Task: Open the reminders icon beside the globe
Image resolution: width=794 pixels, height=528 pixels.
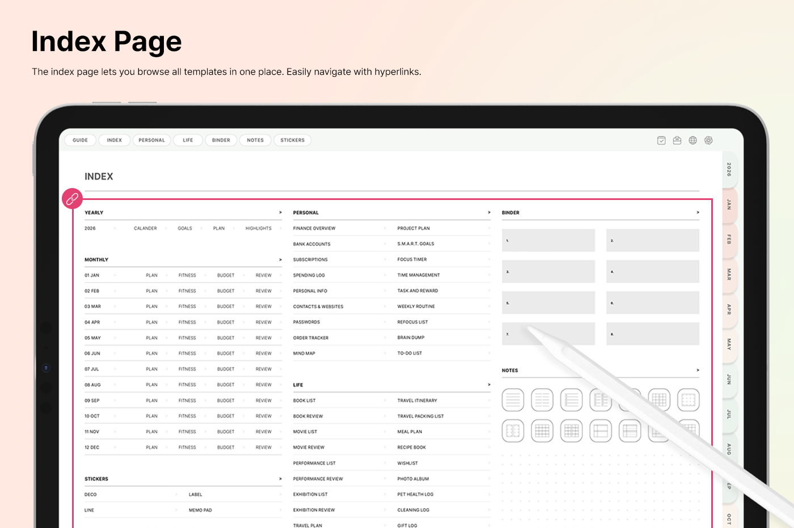Action: point(677,140)
